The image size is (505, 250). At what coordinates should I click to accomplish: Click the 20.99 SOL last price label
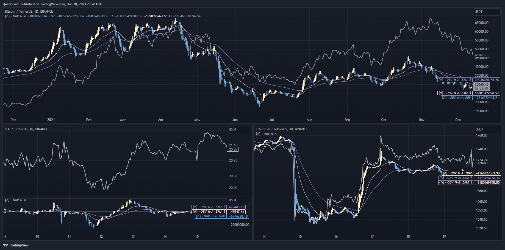[x=233, y=149]
